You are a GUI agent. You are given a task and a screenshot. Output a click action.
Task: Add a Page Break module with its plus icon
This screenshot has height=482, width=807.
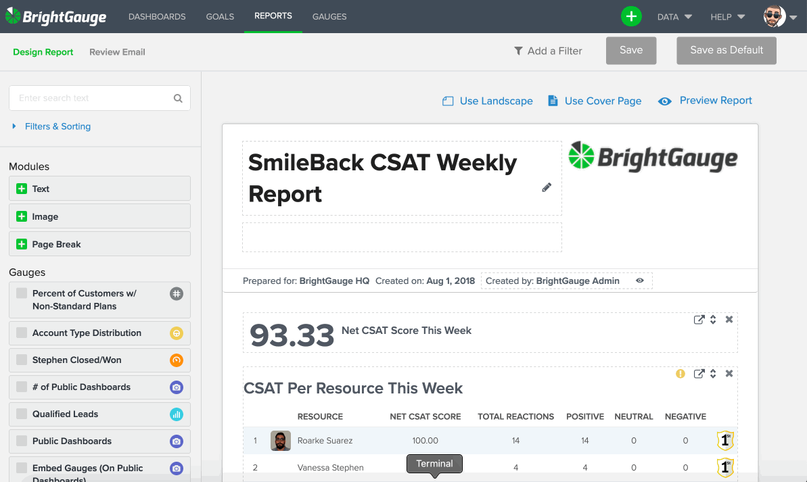tap(22, 244)
